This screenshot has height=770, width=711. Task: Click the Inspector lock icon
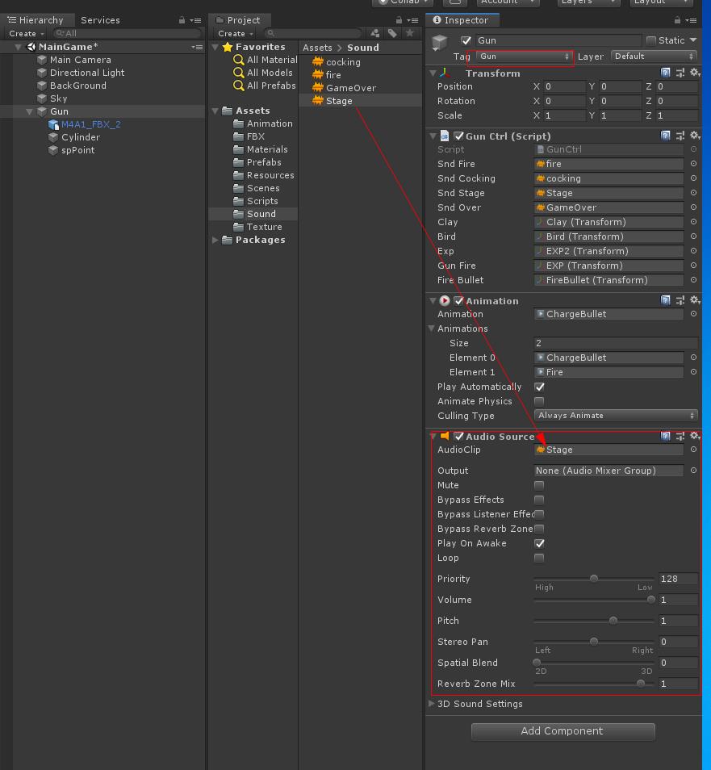[x=677, y=20]
